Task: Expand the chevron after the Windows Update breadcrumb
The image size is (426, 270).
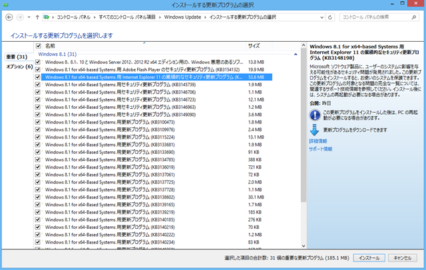Action: coord(205,17)
